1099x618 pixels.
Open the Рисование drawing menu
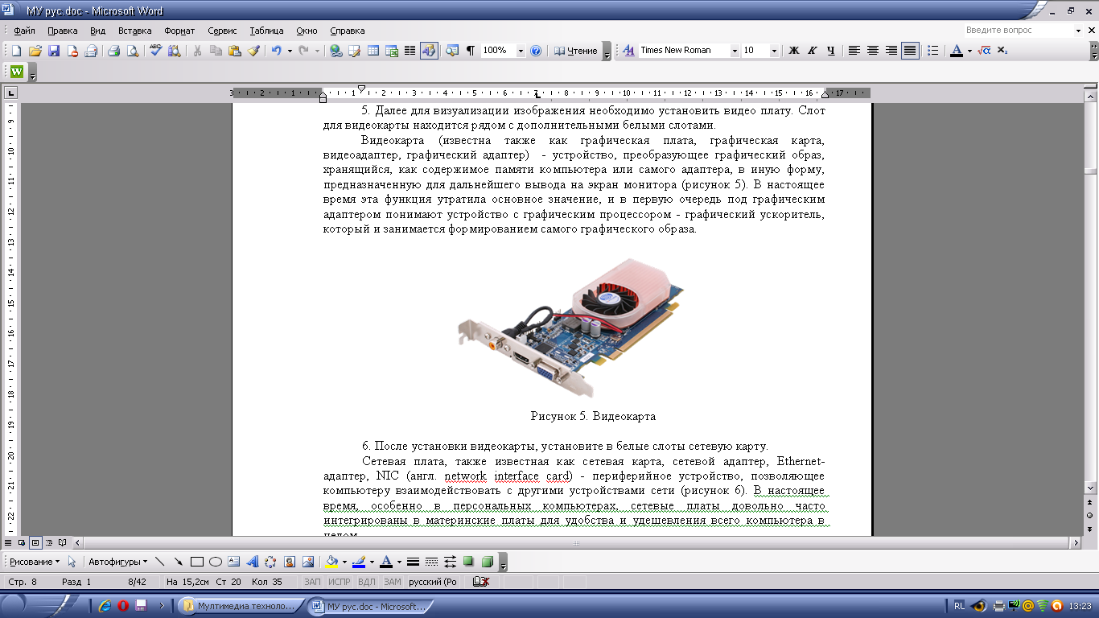[35, 562]
